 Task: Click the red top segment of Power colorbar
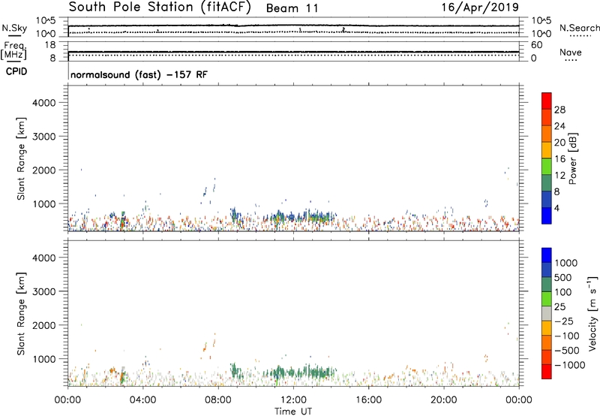[547, 101]
